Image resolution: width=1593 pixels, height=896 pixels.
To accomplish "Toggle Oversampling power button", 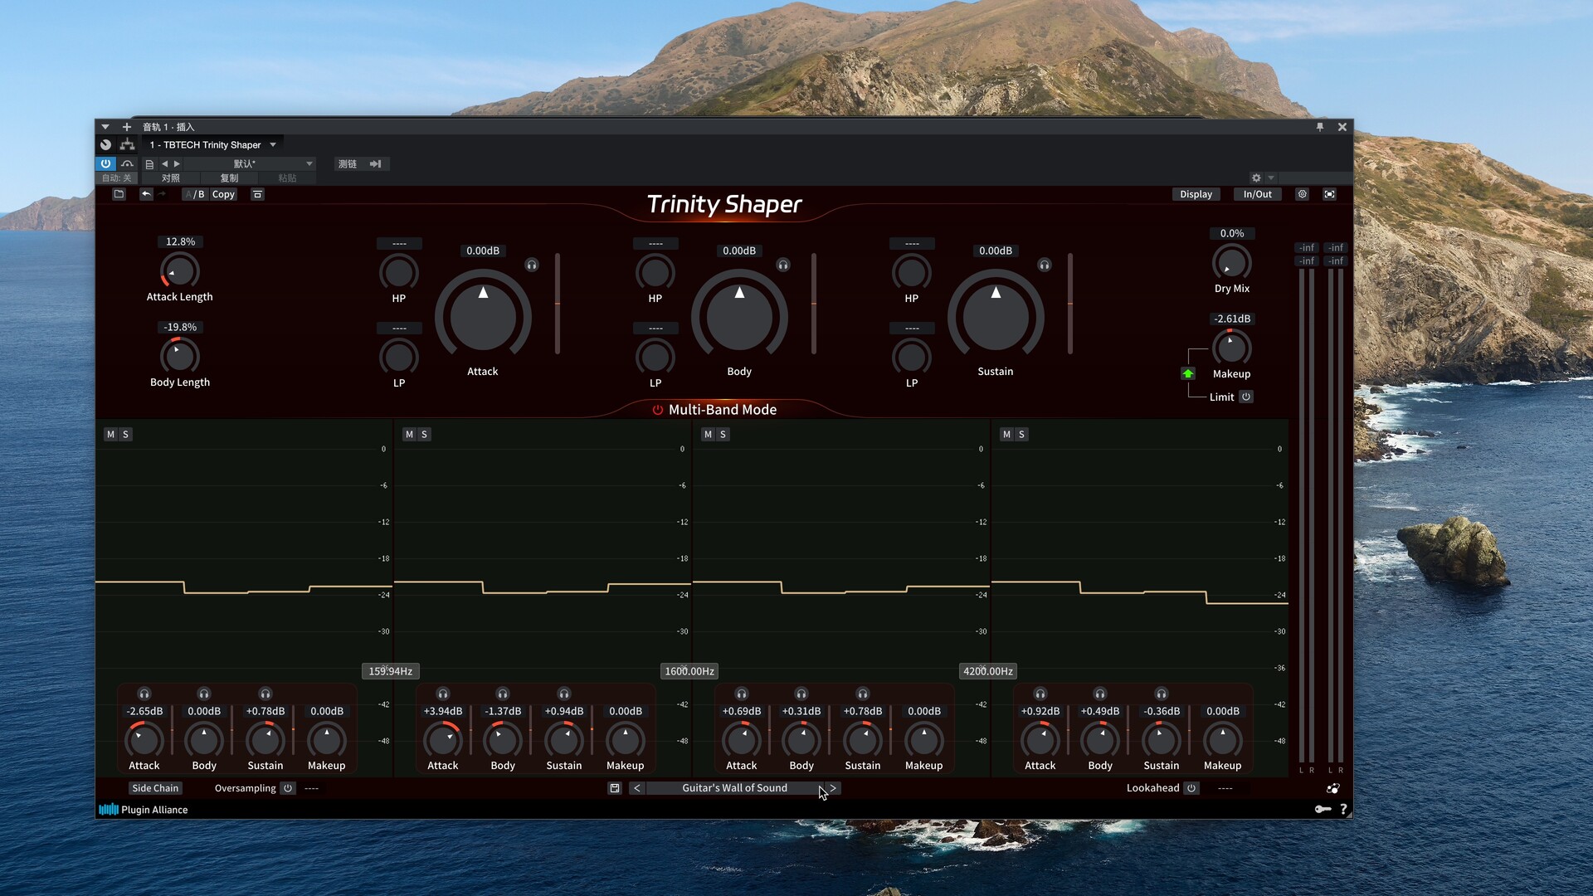I will coord(288,788).
